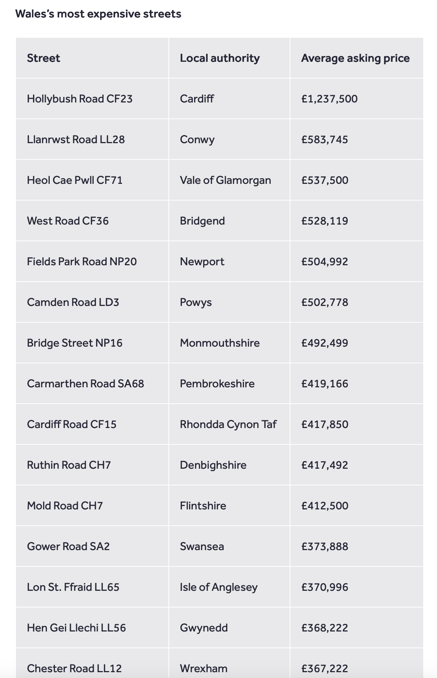Select the Hollybush Road CF23 cell
Screen dimensions: 437x678
79,99
